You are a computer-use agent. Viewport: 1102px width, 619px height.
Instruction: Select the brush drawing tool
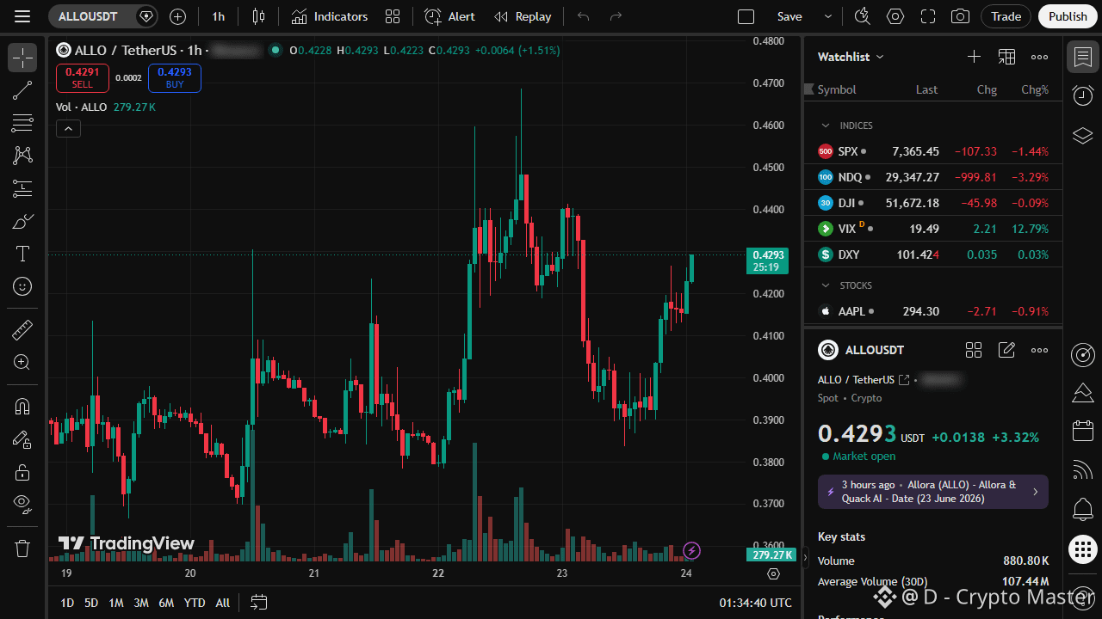22,221
